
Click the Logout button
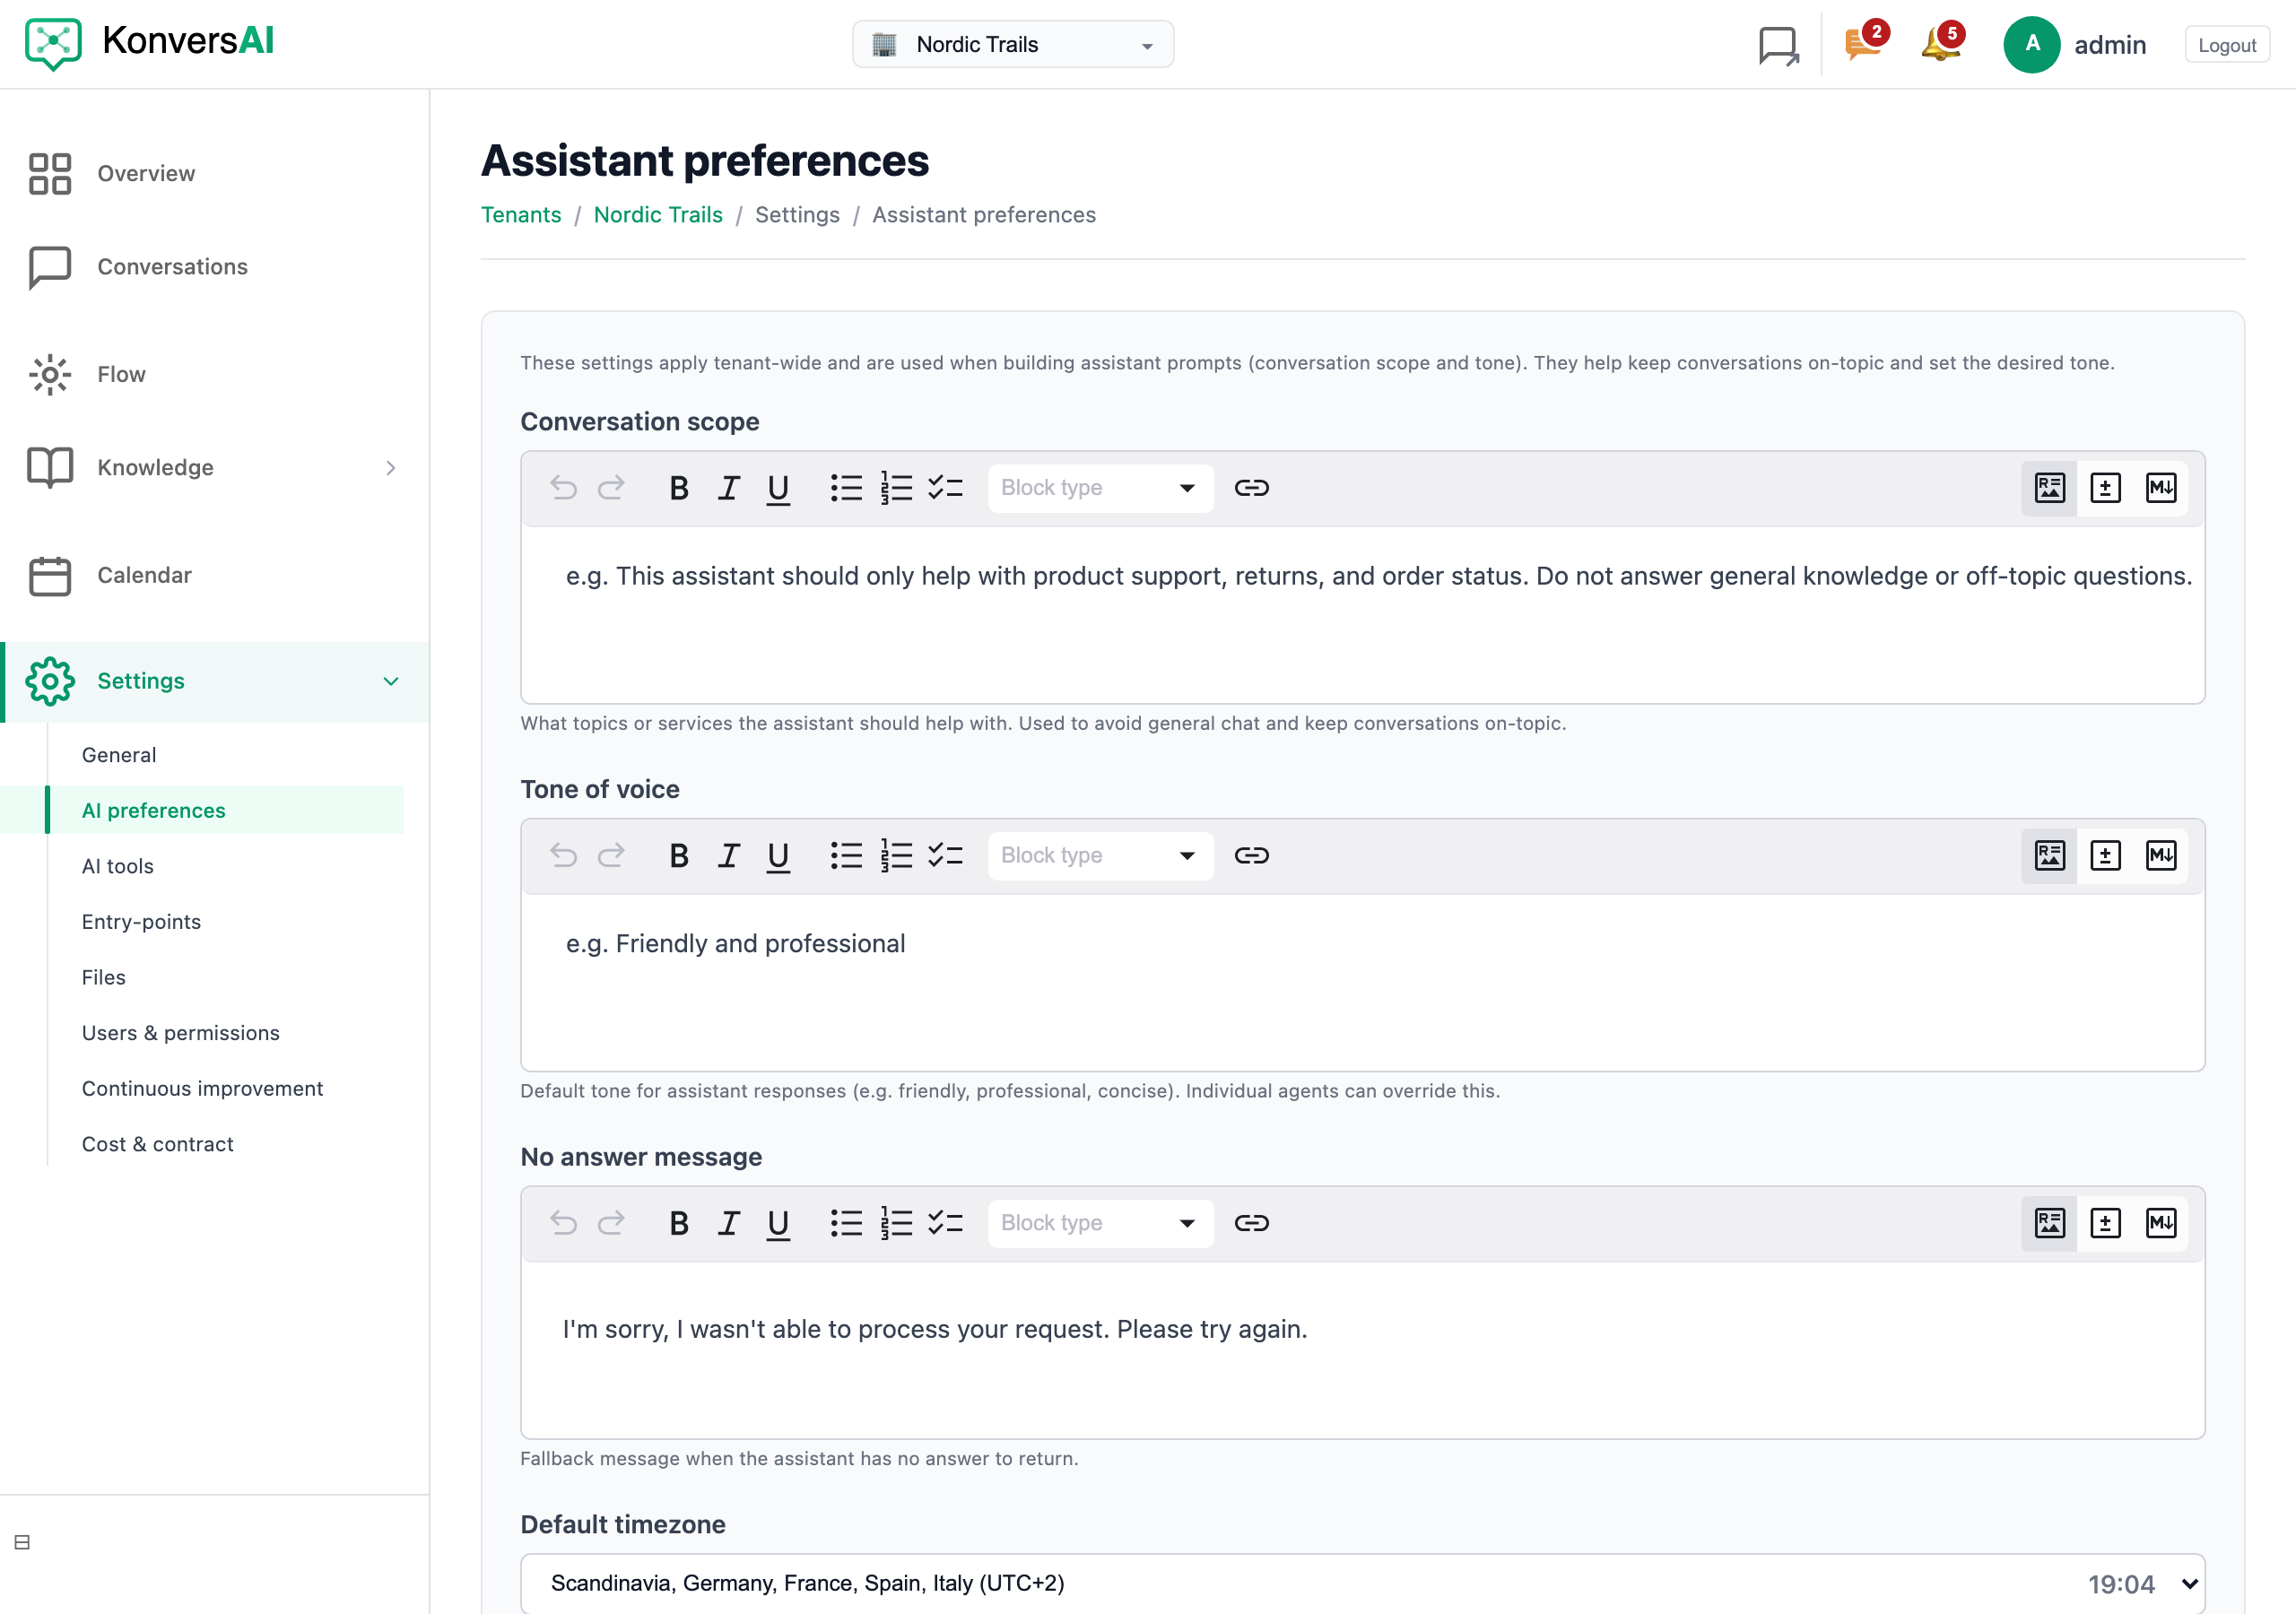pos(2227,45)
